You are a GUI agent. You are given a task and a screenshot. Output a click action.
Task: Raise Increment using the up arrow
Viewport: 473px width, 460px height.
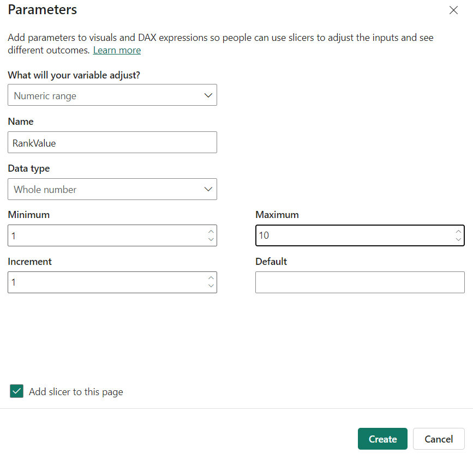click(211, 279)
